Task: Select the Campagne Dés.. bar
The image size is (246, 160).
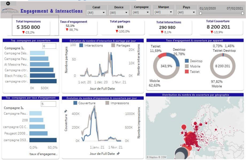Action: (x=37, y=53)
